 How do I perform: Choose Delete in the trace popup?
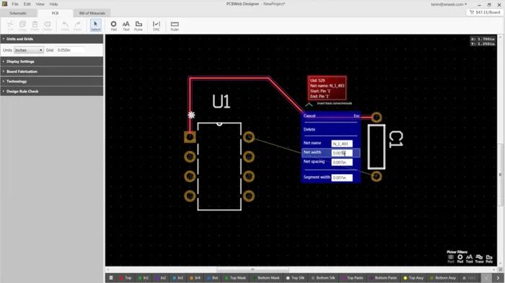coord(309,129)
